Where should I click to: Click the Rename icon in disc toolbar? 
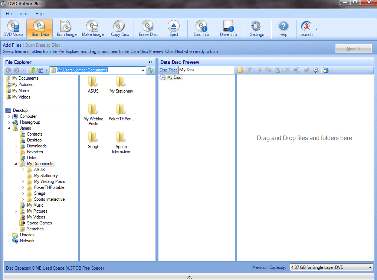tap(296, 70)
